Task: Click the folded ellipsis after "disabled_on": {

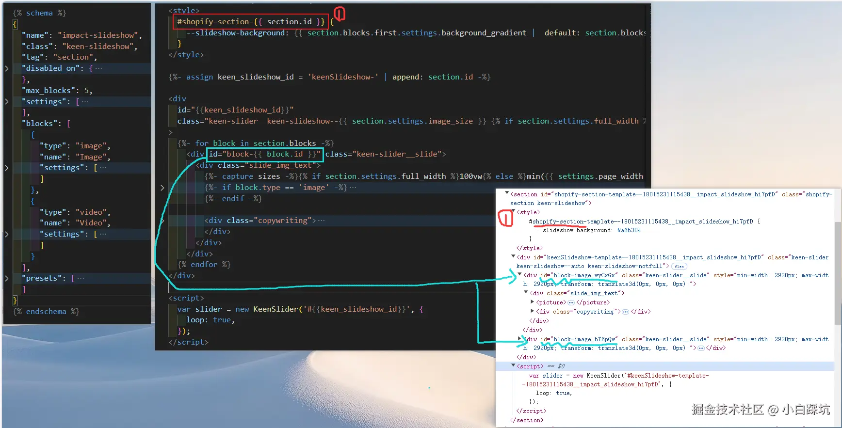Action: point(98,68)
